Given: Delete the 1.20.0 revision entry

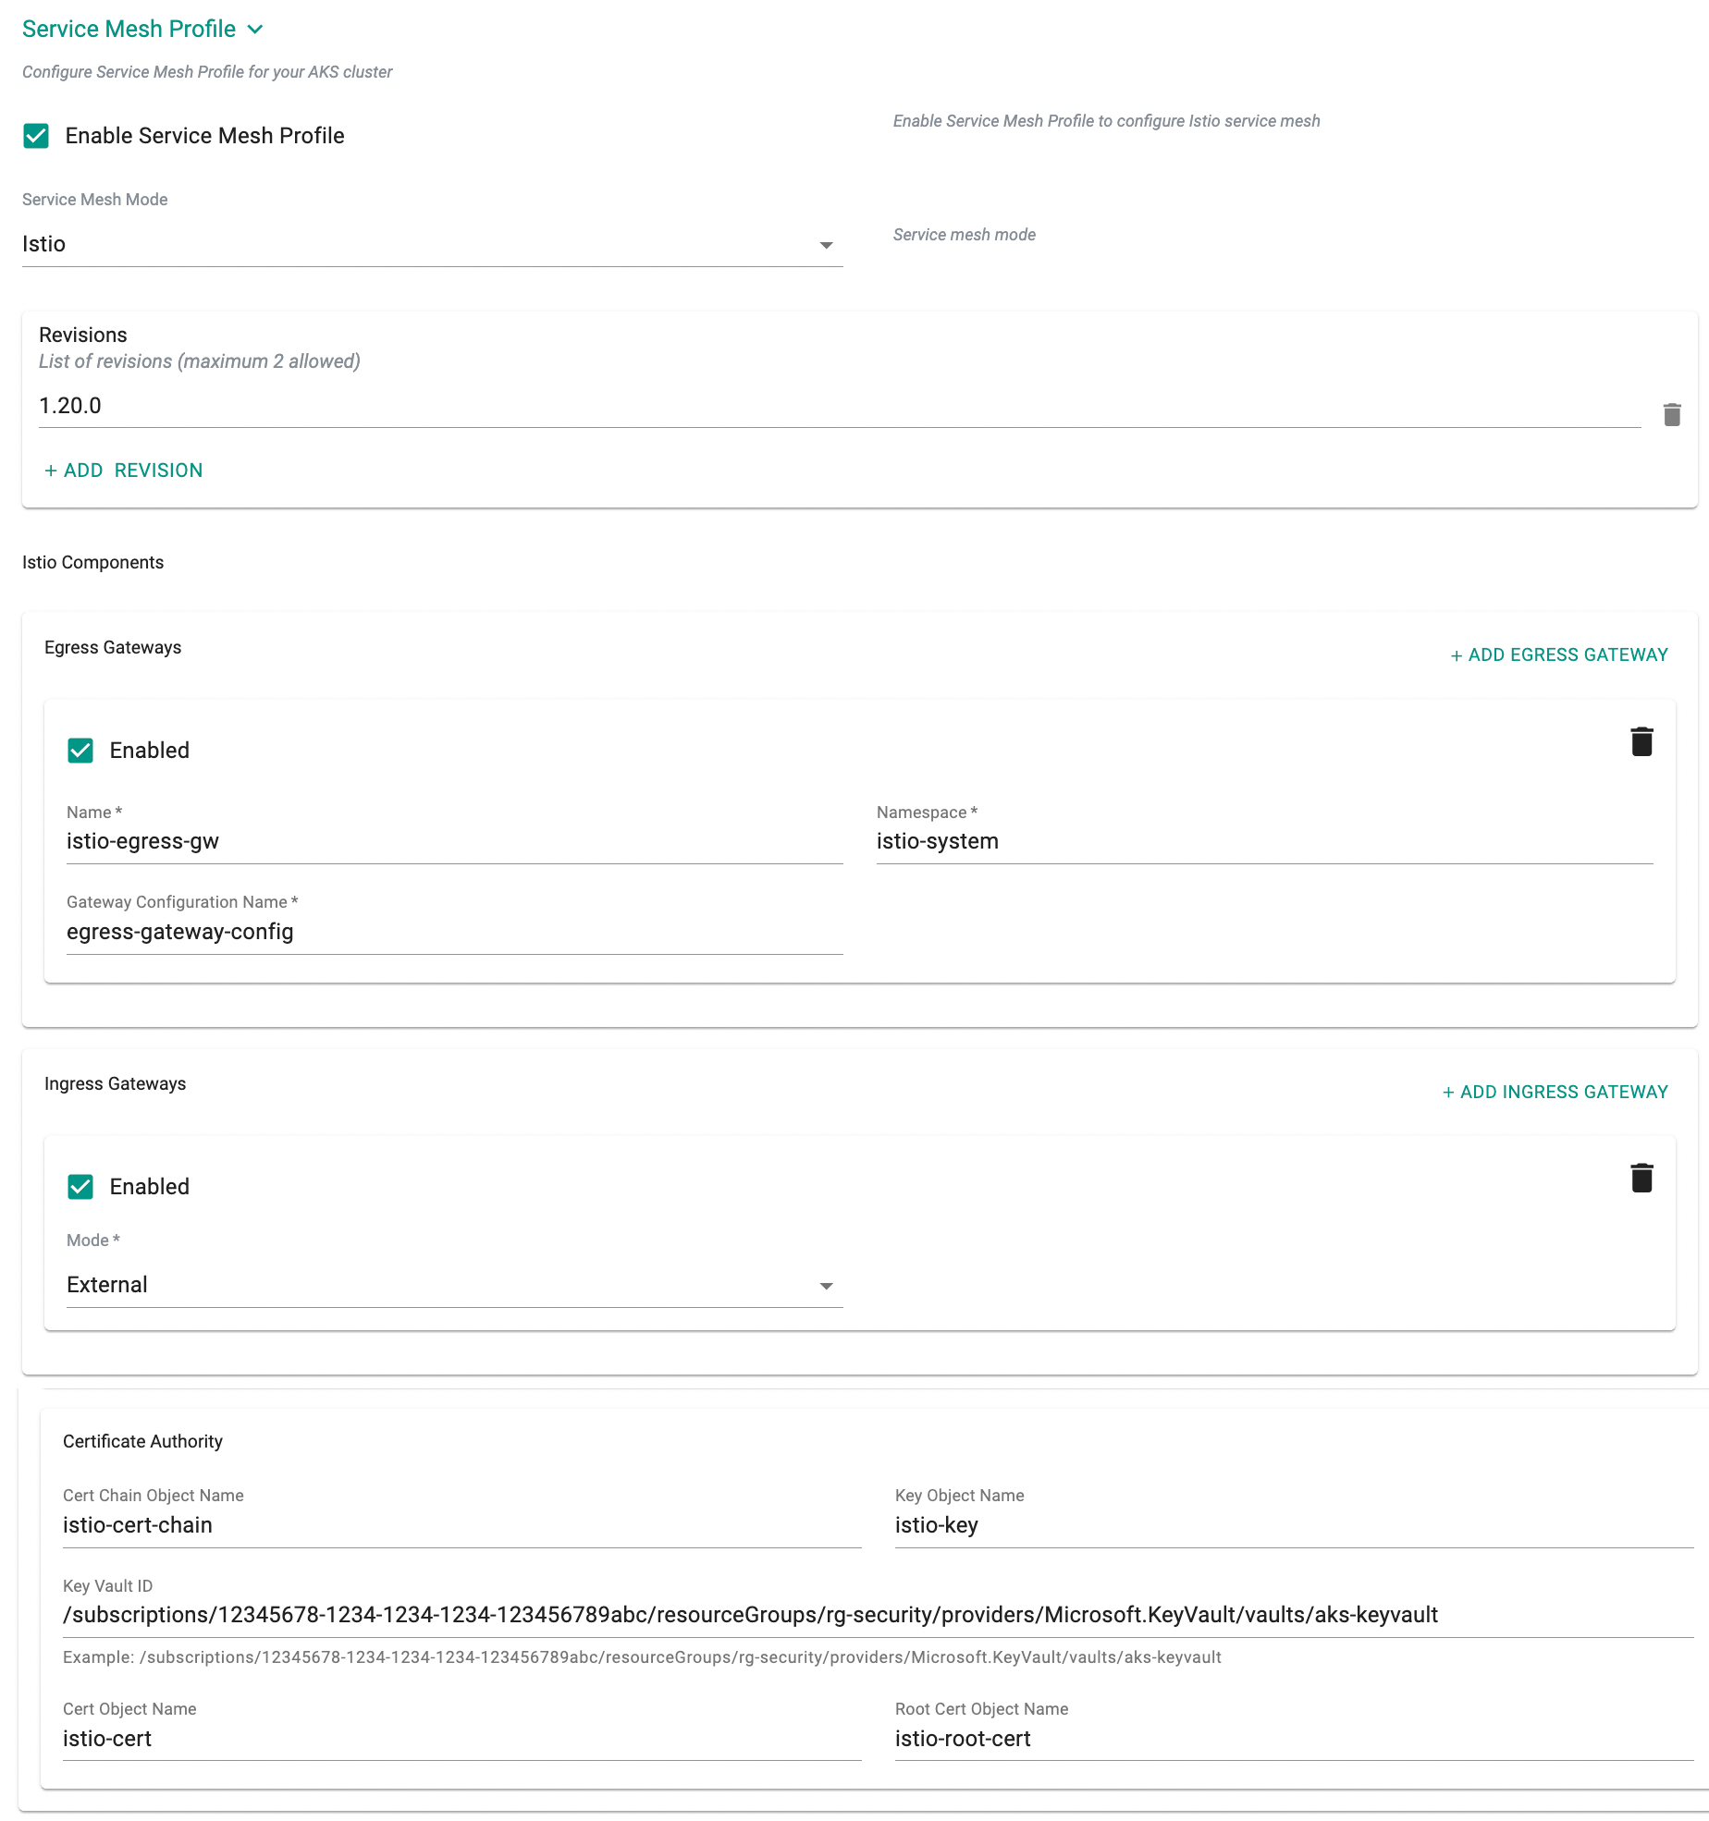Looking at the screenshot, I should (1671, 415).
